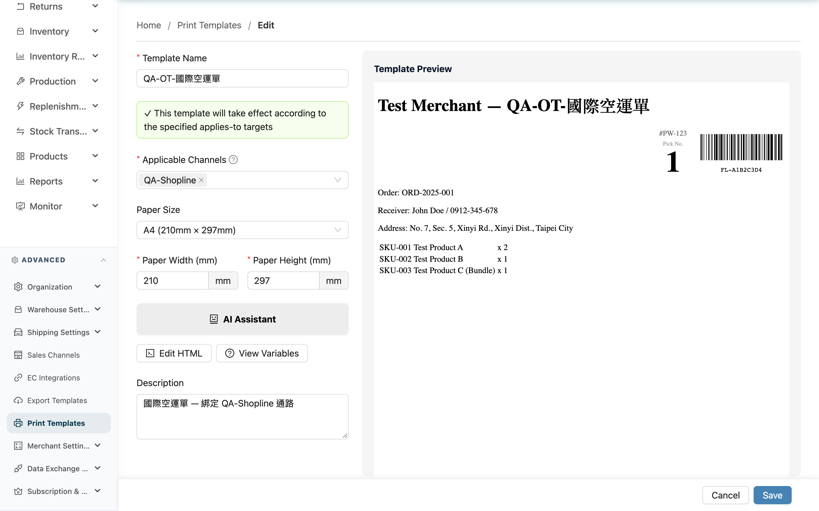Go to Home breadcrumb

click(148, 25)
